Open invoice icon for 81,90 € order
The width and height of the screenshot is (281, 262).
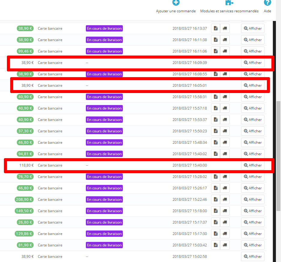[x=216, y=245]
